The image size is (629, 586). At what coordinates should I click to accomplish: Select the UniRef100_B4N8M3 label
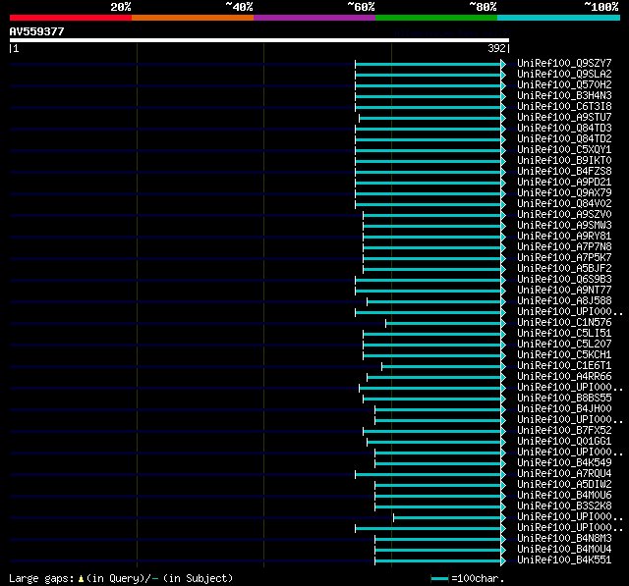coord(564,539)
